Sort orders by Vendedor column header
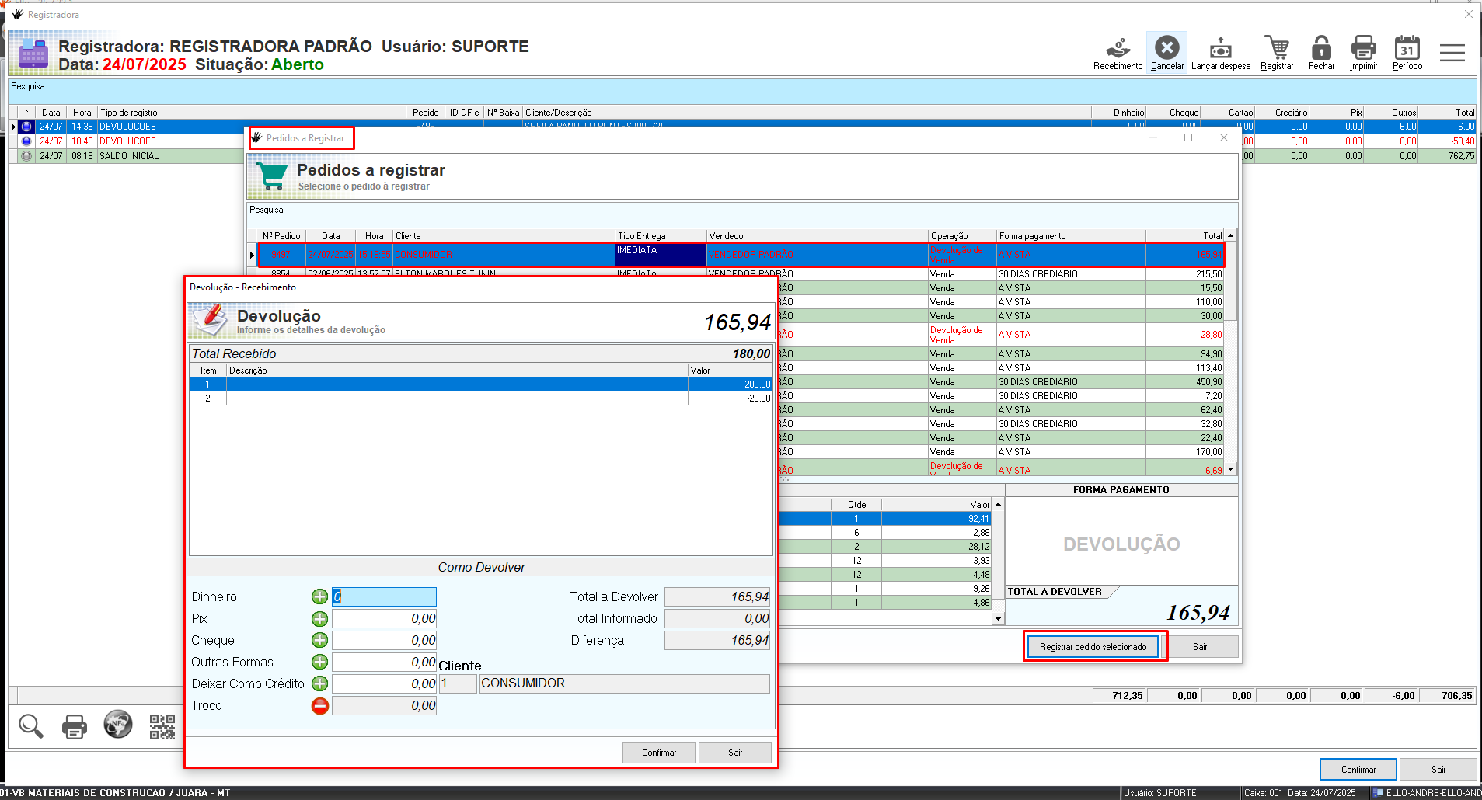This screenshot has width=1482, height=800. point(818,236)
